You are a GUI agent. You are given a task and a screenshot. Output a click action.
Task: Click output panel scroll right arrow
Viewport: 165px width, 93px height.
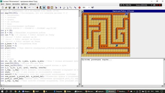pos(162,86)
